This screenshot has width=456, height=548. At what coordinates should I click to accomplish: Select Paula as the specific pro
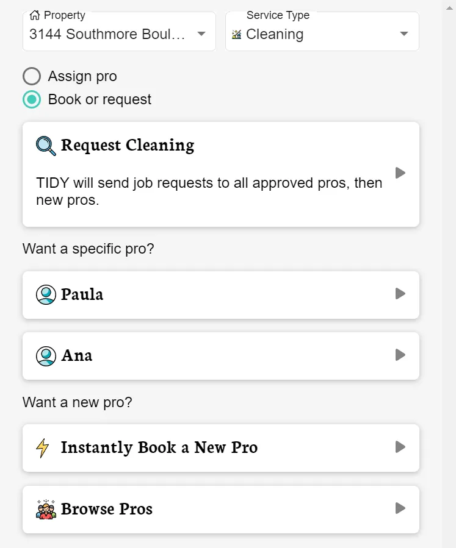[82, 294]
